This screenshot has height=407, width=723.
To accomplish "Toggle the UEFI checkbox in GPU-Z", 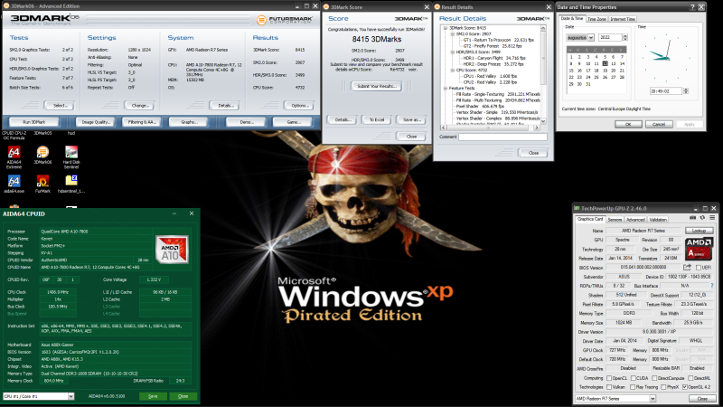I will tap(698, 268).
